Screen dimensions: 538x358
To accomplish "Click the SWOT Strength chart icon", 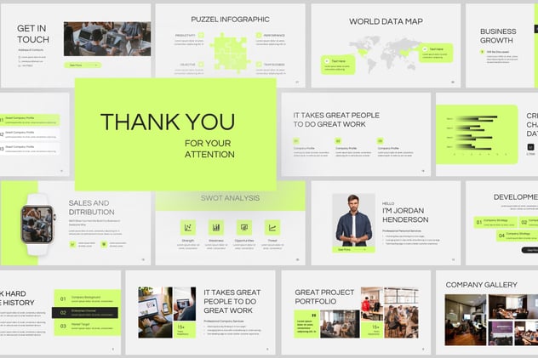I will [x=187, y=227].
